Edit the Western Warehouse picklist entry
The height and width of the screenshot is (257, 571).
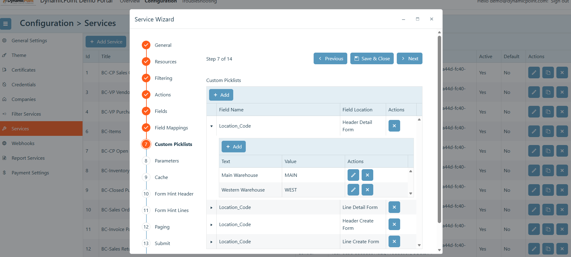353,190
